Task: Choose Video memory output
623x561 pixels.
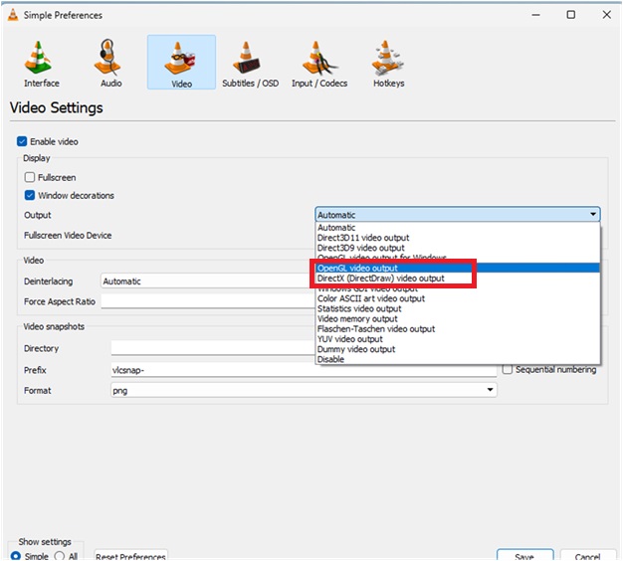Action: tap(458, 319)
